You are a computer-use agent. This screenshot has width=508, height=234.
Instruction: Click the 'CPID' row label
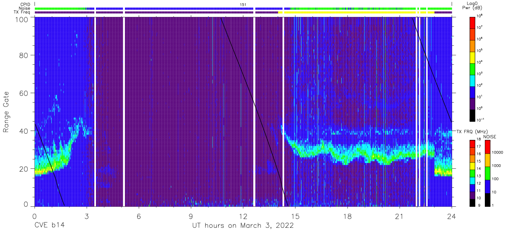(x=25, y=5)
